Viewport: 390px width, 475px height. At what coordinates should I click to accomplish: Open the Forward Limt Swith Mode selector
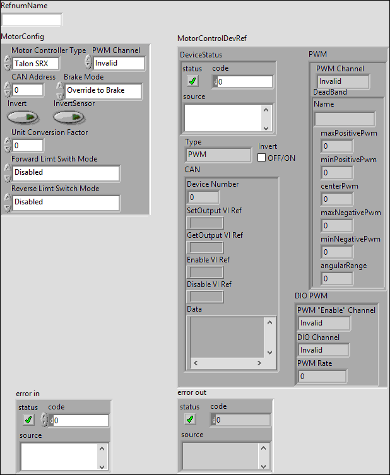[x=66, y=173]
